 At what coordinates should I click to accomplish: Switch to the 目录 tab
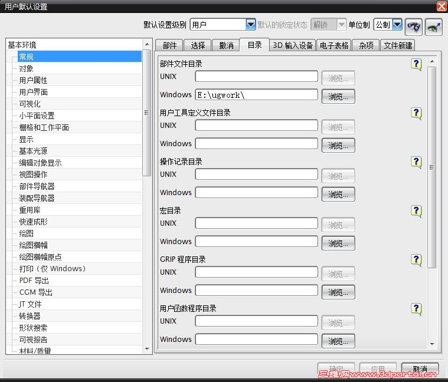(254, 45)
